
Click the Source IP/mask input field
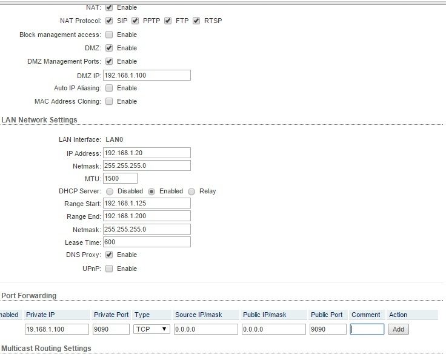click(206, 329)
